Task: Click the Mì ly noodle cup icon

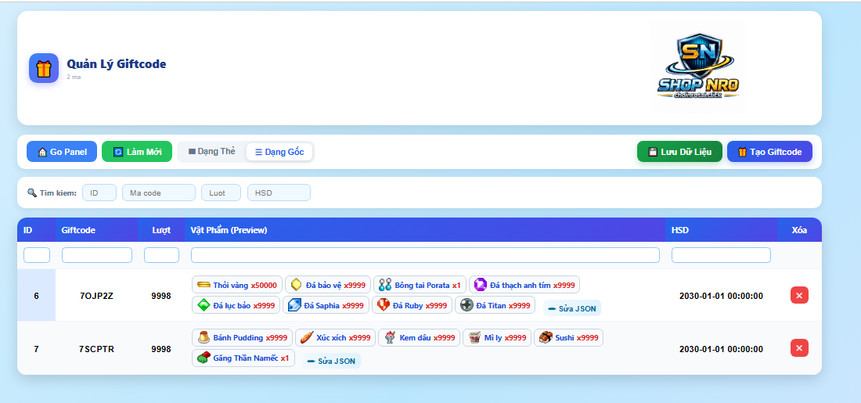Action: pyautogui.click(x=474, y=338)
